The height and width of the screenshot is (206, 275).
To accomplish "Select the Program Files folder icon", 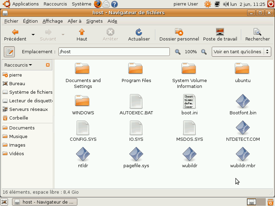I will click(135, 68).
